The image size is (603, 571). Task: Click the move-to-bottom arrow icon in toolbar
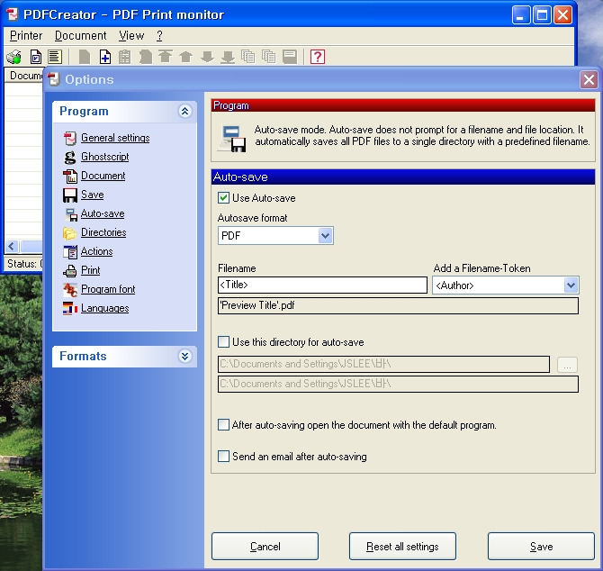pos(228,57)
